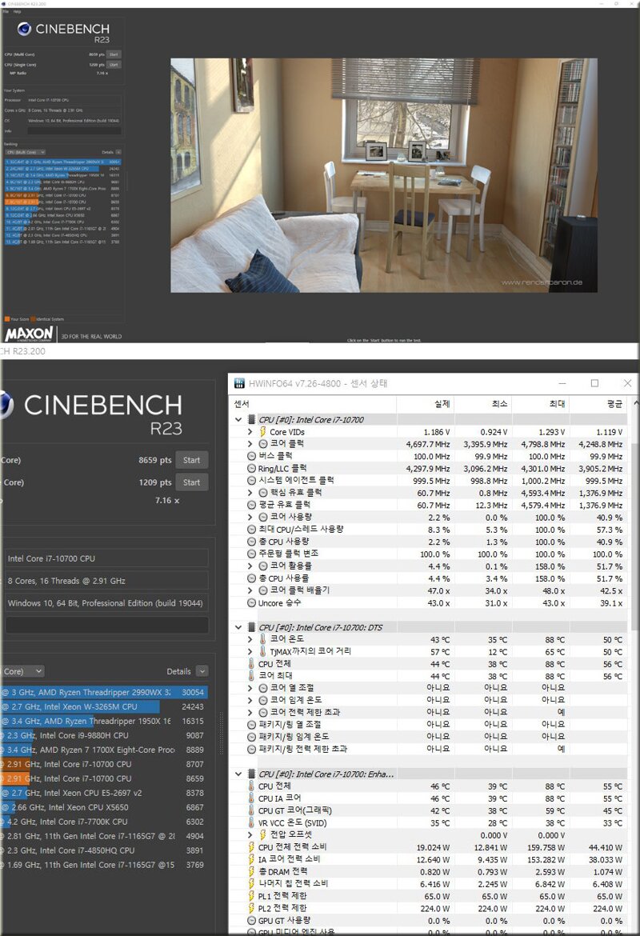640x936 pixels.
Task: Select "Intel Xeon CPU E5-2697 v2" row scoring 8378, enlarged list
Action: tap(104, 793)
